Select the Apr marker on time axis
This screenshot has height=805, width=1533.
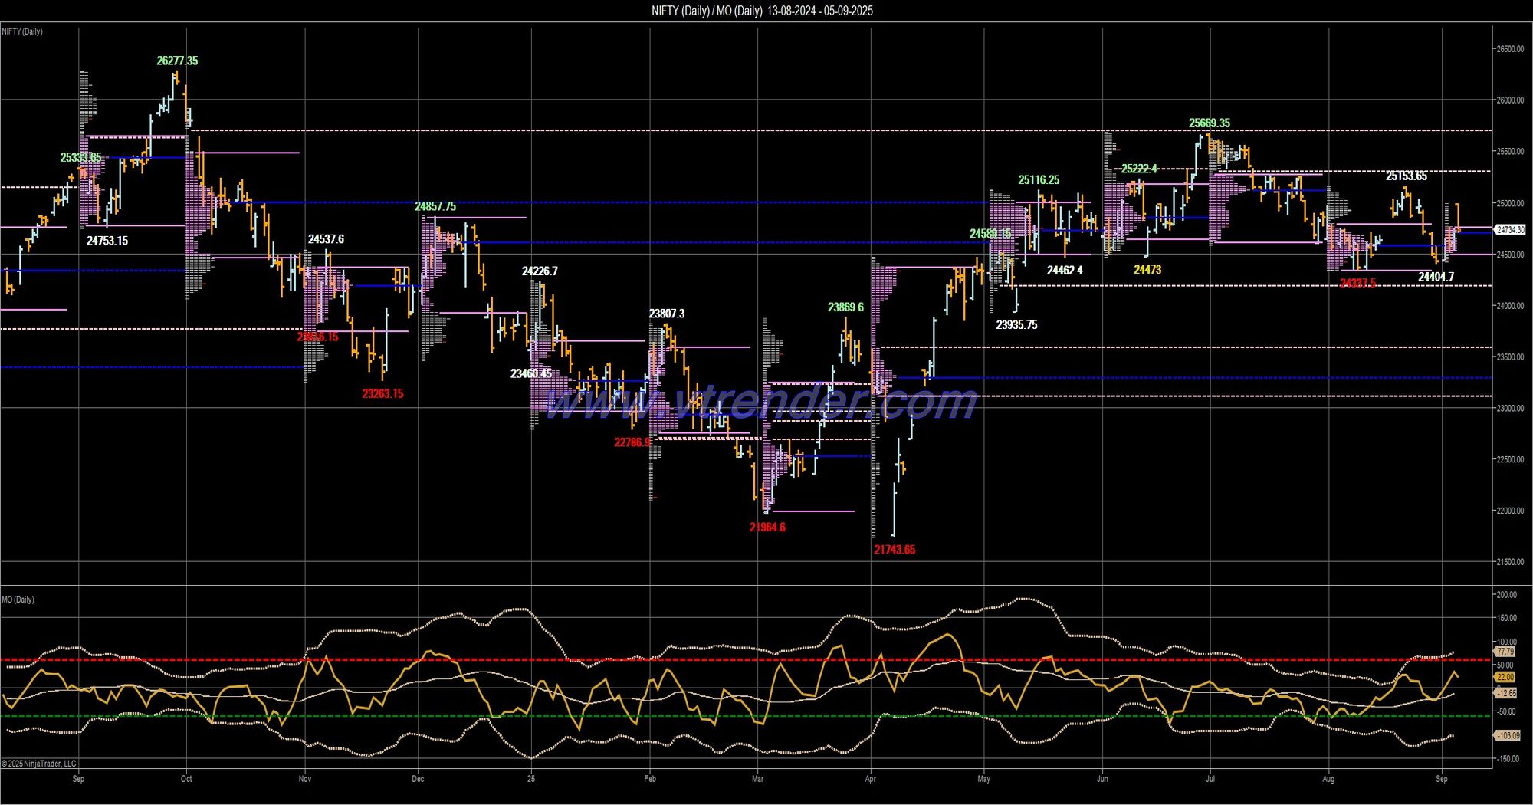pyautogui.click(x=870, y=779)
